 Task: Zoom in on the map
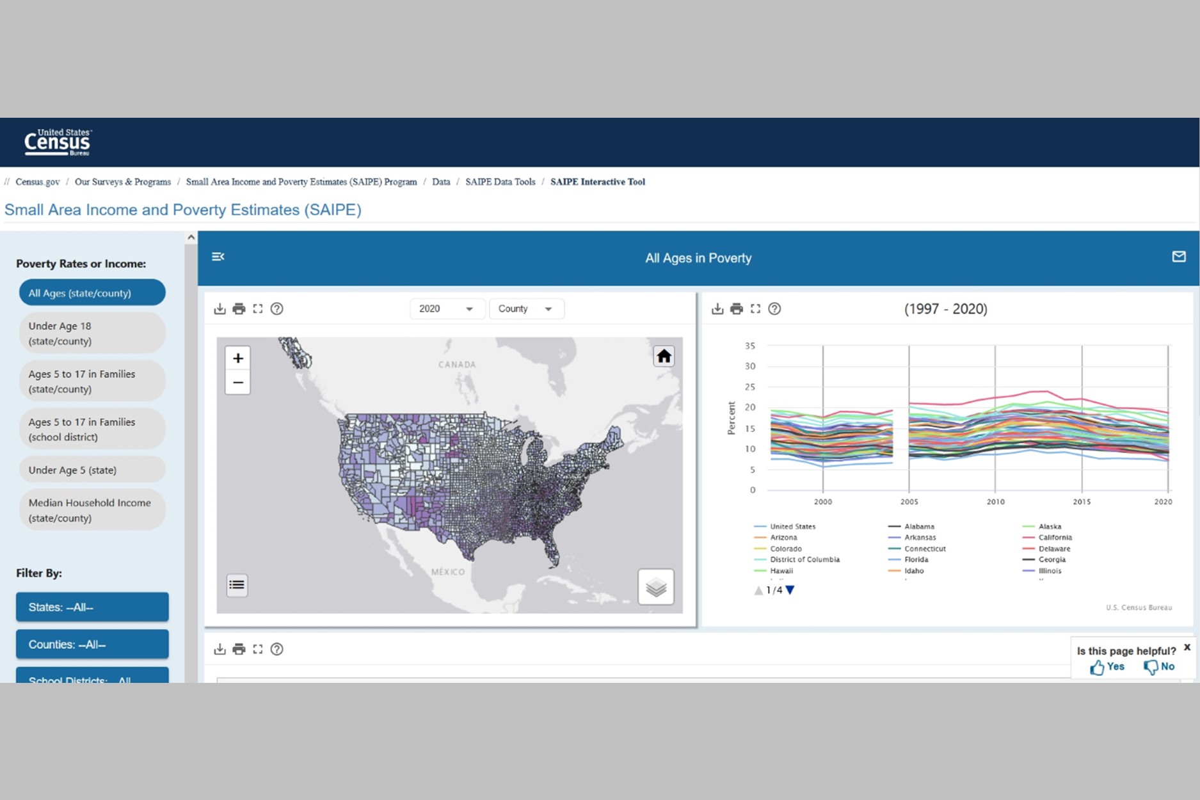coord(237,358)
